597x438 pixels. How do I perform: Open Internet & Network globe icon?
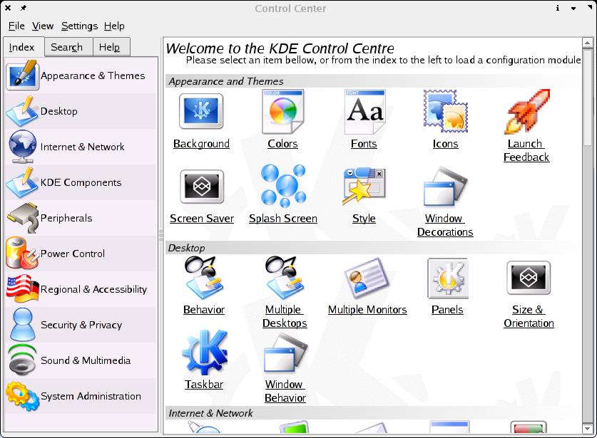23,147
